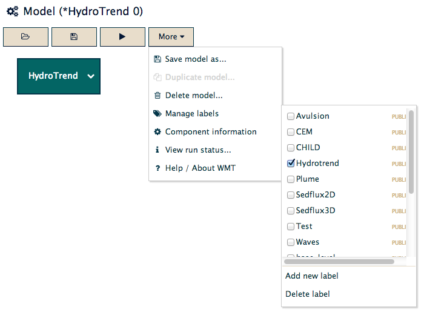This screenshot has width=424, height=318.
Task: Open model with the folder icon button
Action: (25, 37)
